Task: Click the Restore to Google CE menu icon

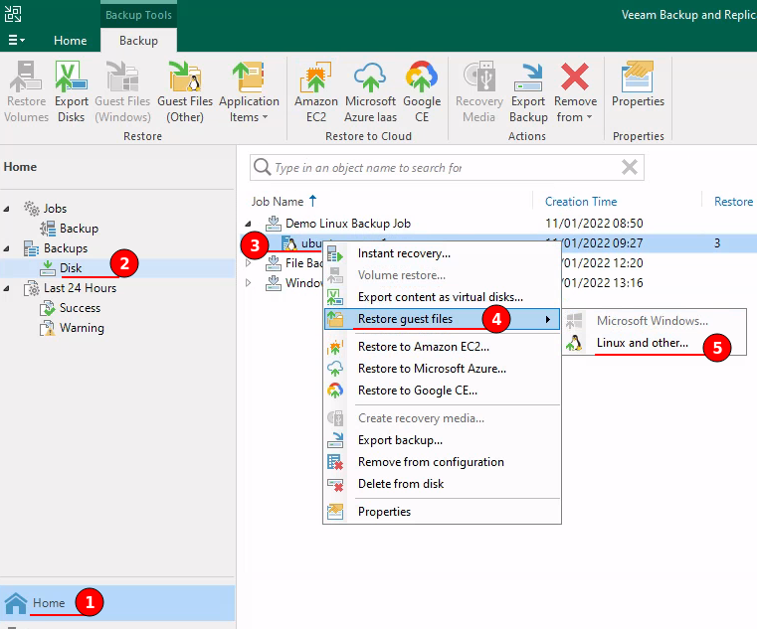Action: [x=335, y=391]
